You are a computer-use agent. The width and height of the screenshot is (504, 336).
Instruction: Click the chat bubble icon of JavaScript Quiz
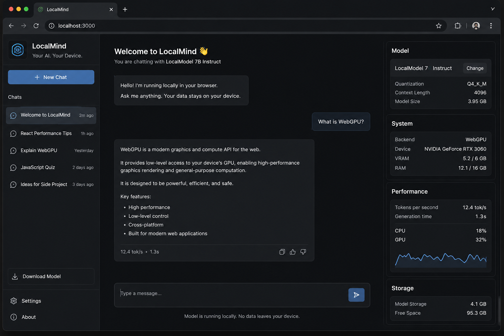point(13,168)
